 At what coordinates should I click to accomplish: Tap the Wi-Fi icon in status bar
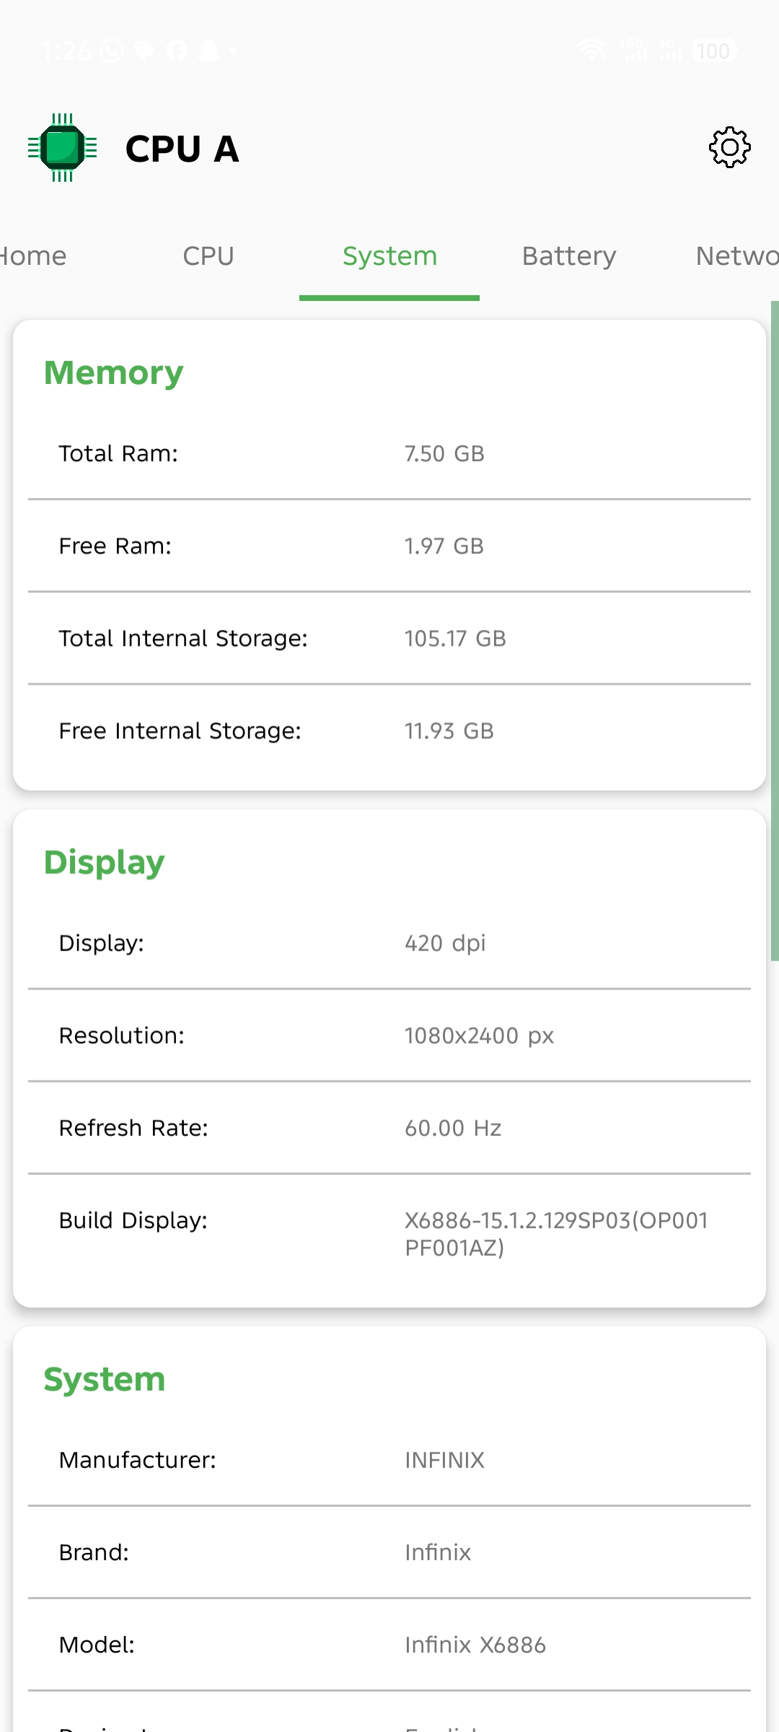click(591, 49)
